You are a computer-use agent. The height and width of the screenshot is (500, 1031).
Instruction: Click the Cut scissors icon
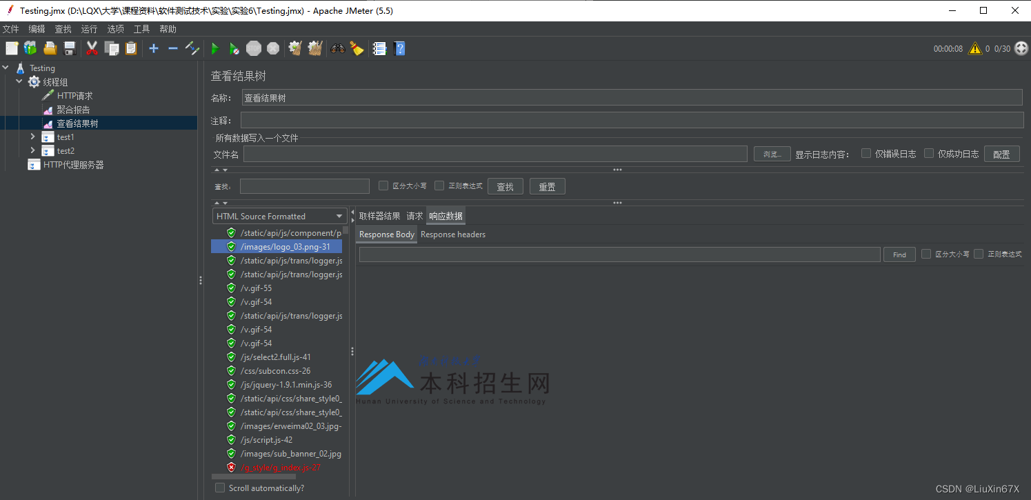[92, 48]
